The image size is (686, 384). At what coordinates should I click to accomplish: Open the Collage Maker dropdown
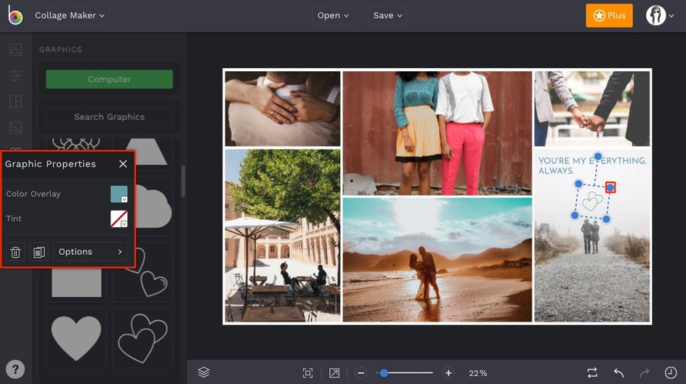pyautogui.click(x=70, y=15)
